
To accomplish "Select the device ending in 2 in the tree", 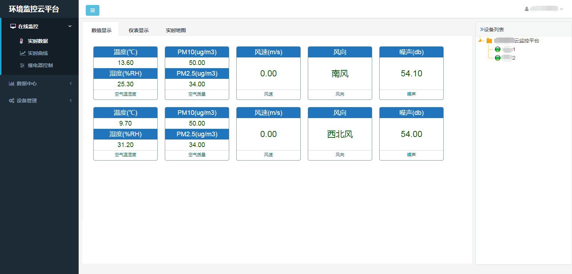I will tap(509, 58).
